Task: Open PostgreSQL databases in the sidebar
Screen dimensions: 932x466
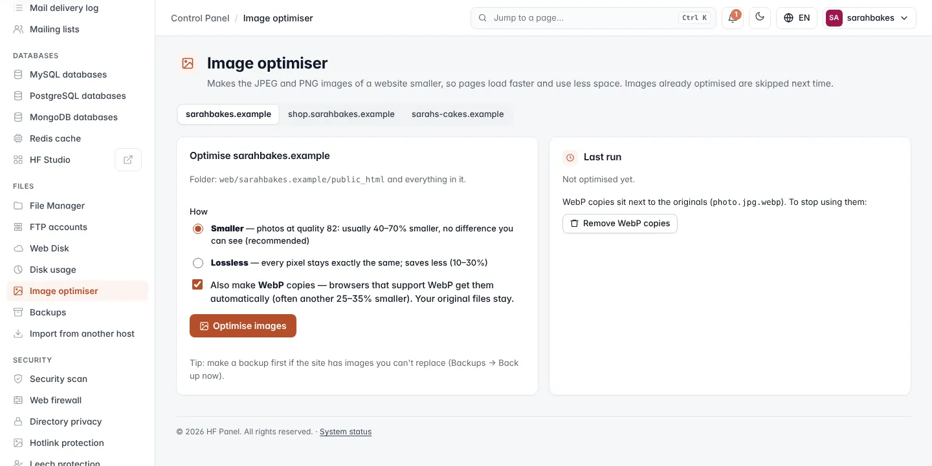Action: pyautogui.click(x=77, y=96)
